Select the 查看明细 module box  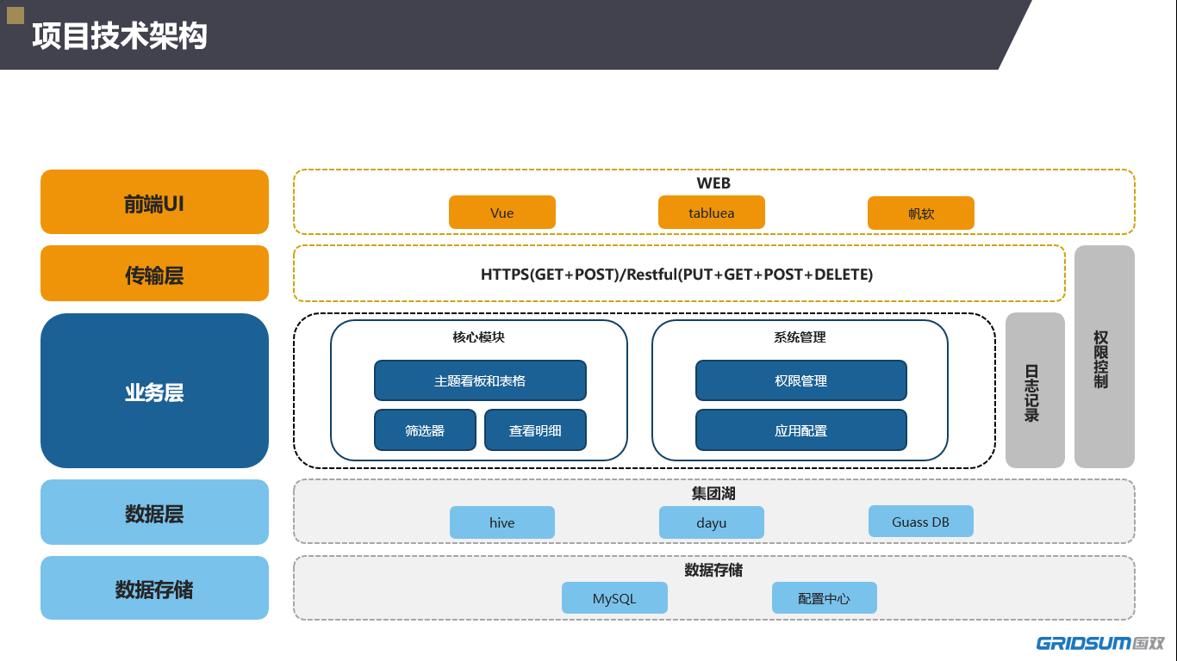click(535, 430)
